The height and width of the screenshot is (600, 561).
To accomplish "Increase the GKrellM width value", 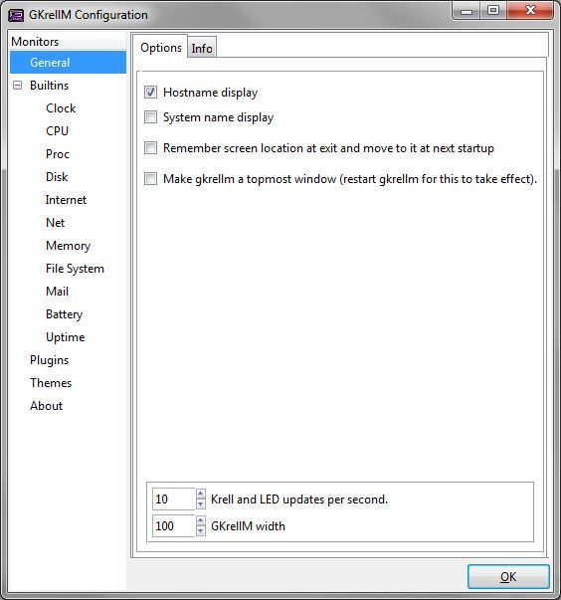I will point(200,520).
